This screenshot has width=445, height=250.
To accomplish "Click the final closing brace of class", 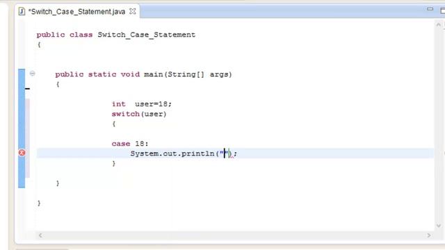I will coord(39,203).
